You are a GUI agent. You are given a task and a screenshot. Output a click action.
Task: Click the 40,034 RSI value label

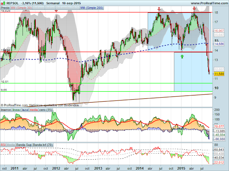coord(219,157)
